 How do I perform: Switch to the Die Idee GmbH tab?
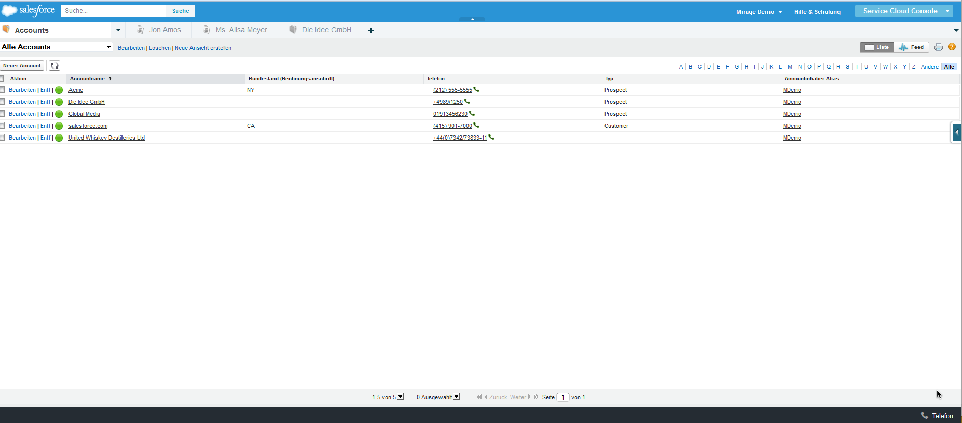click(321, 30)
